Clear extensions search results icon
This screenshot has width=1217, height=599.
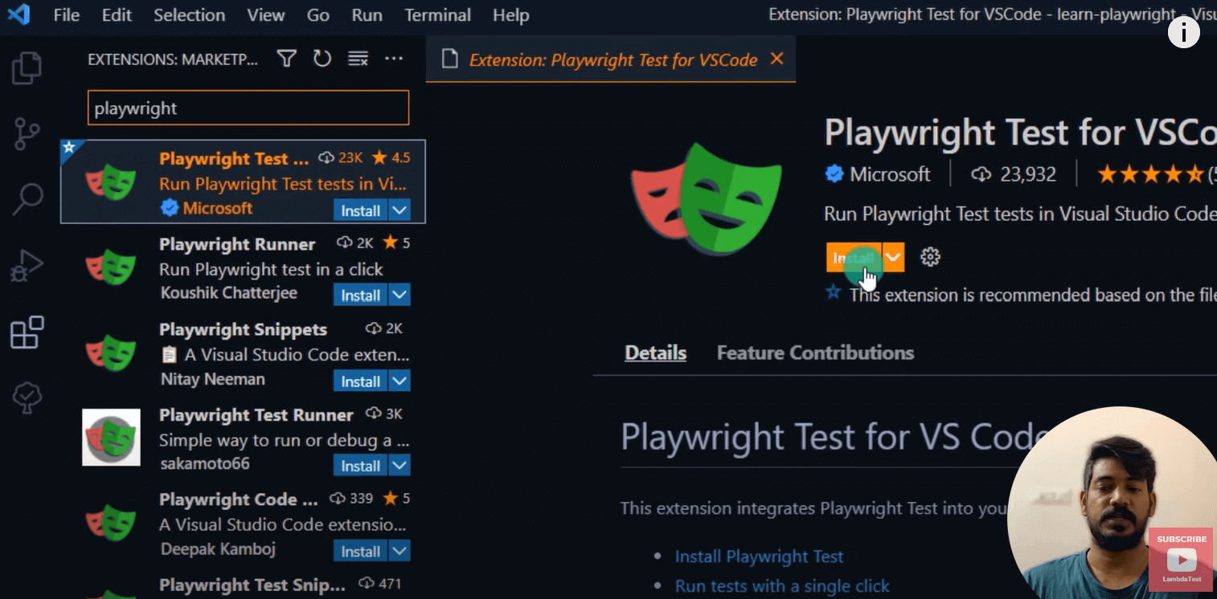click(358, 59)
